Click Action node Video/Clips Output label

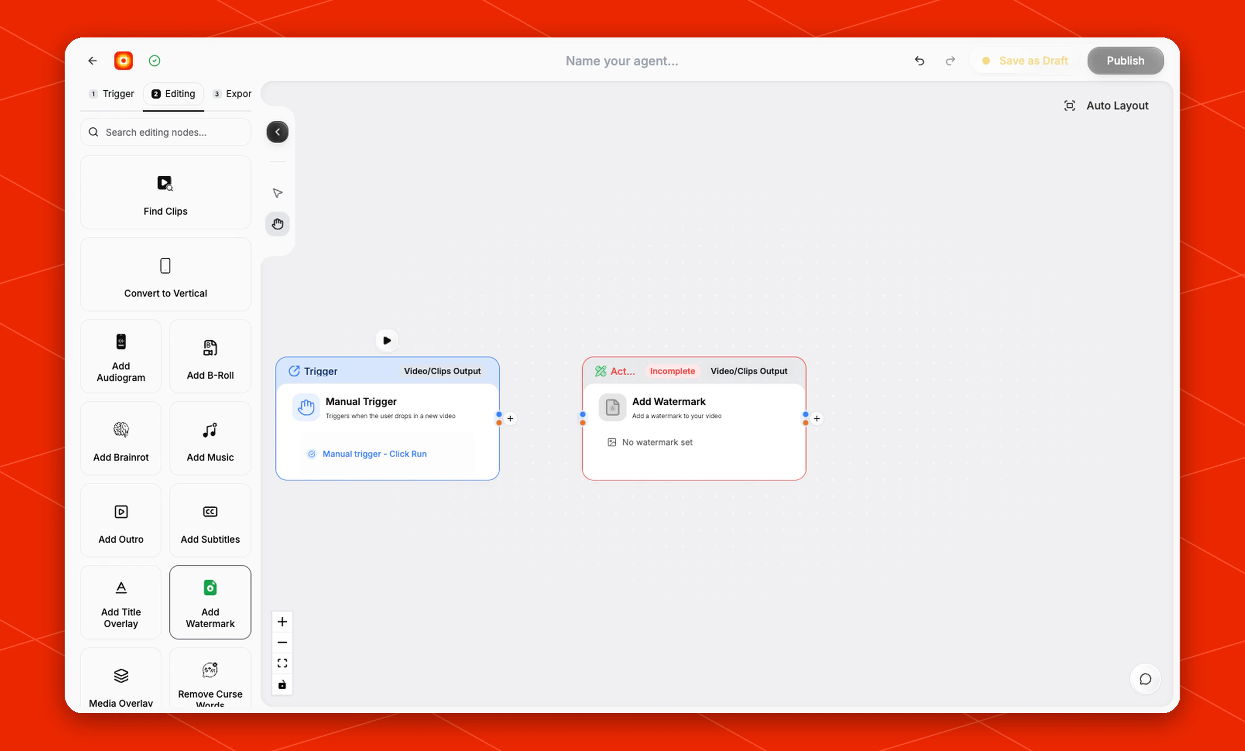[749, 371]
